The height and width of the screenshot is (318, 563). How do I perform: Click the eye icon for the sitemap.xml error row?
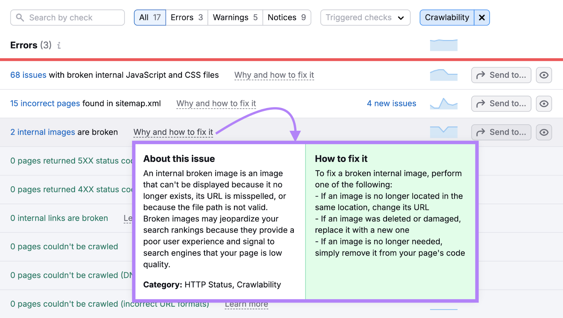tap(544, 103)
